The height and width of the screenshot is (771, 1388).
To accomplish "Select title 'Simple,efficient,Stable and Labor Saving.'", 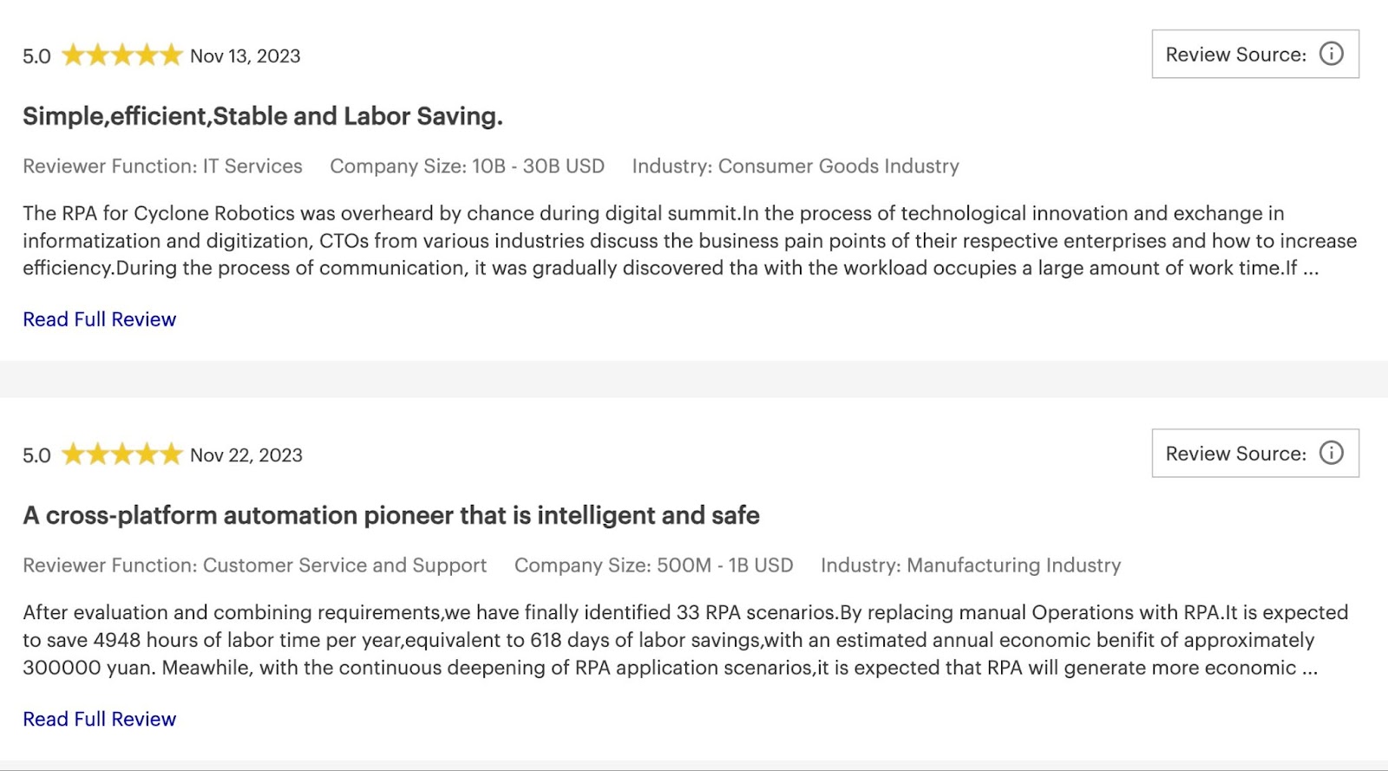I will [x=263, y=116].
